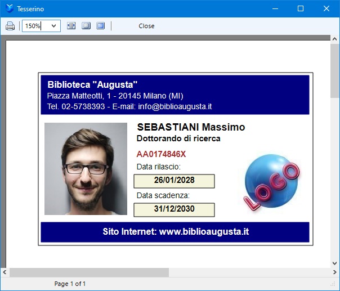
Task: Select the fit page width view icon
Action: point(71,26)
